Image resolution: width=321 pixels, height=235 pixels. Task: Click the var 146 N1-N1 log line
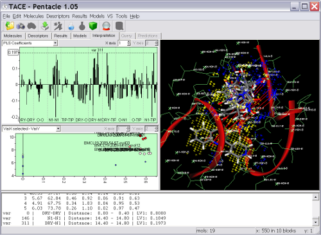84,218
